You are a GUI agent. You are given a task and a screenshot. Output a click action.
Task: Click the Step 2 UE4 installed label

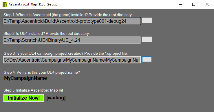tap(47, 33)
